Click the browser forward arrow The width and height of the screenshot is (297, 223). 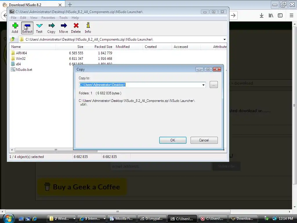click(233, 15)
